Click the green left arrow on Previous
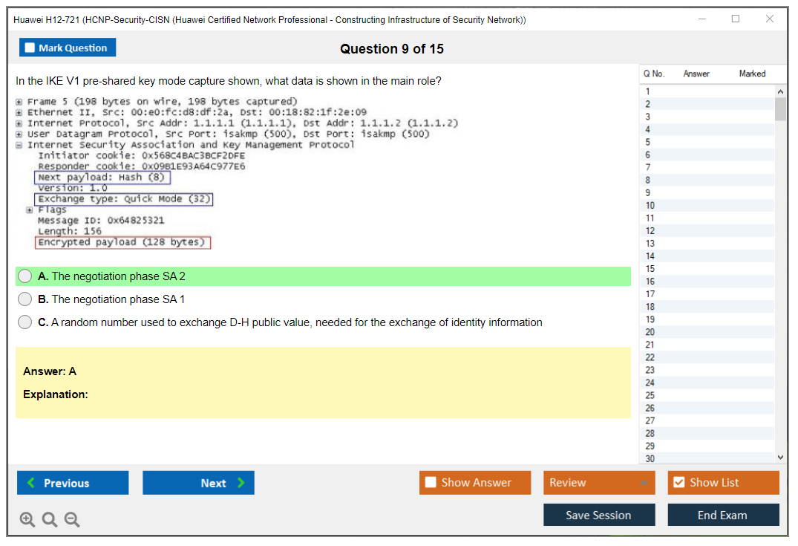The height and width of the screenshot is (546, 798). click(x=31, y=483)
